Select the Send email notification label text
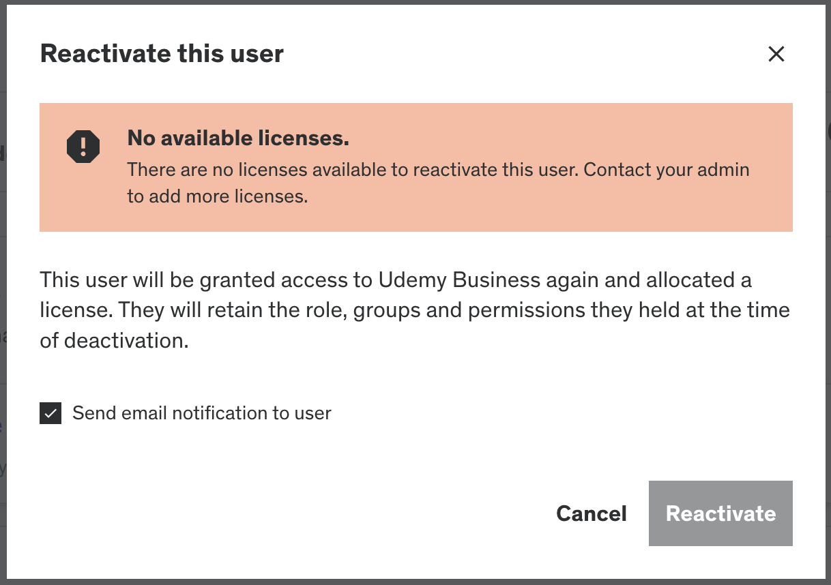The height and width of the screenshot is (585, 831). point(202,413)
